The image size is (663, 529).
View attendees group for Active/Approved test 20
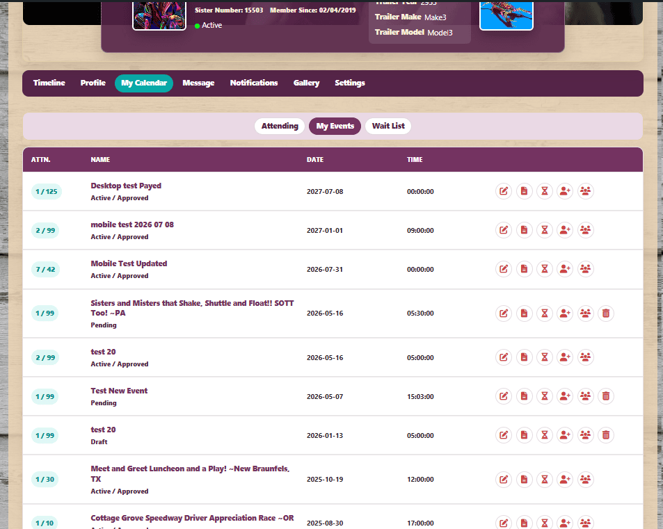click(x=586, y=357)
